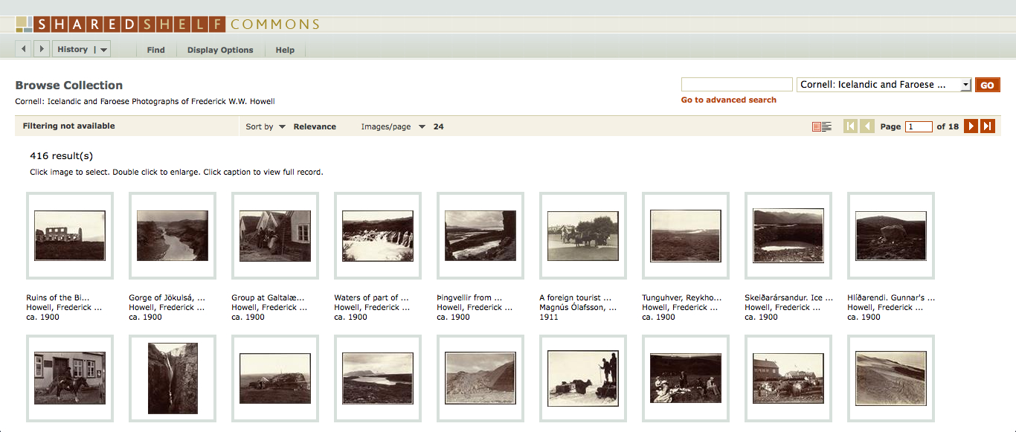The height and width of the screenshot is (432, 1016).
Task: Go to the next results page
Action: tap(971, 126)
